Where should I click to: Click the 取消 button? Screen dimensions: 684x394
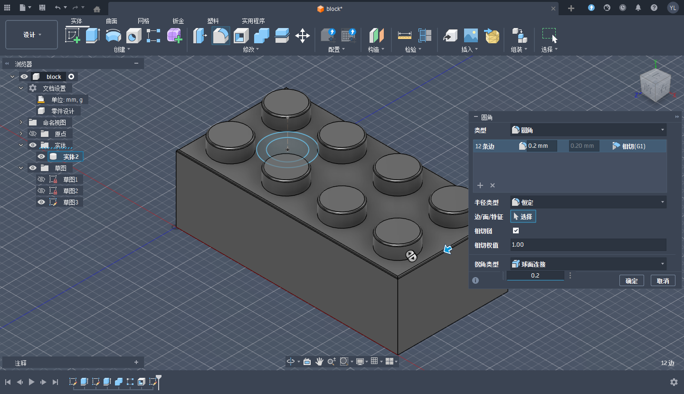coord(663,281)
